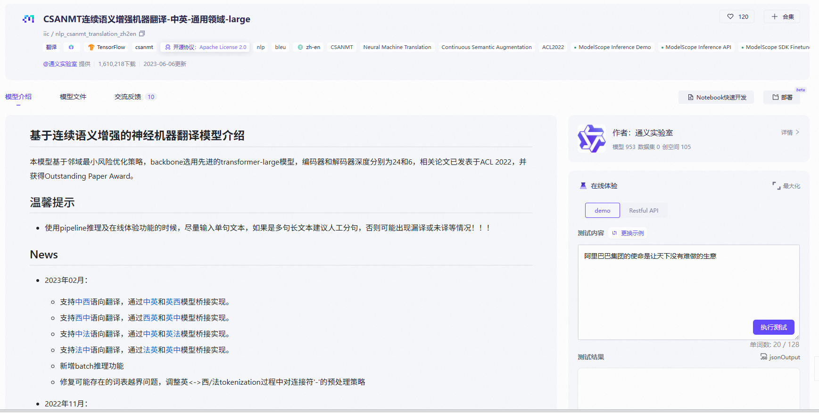The image size is (819, 413).
Task: Click the nlp tag
Action: tap(261, 47)
